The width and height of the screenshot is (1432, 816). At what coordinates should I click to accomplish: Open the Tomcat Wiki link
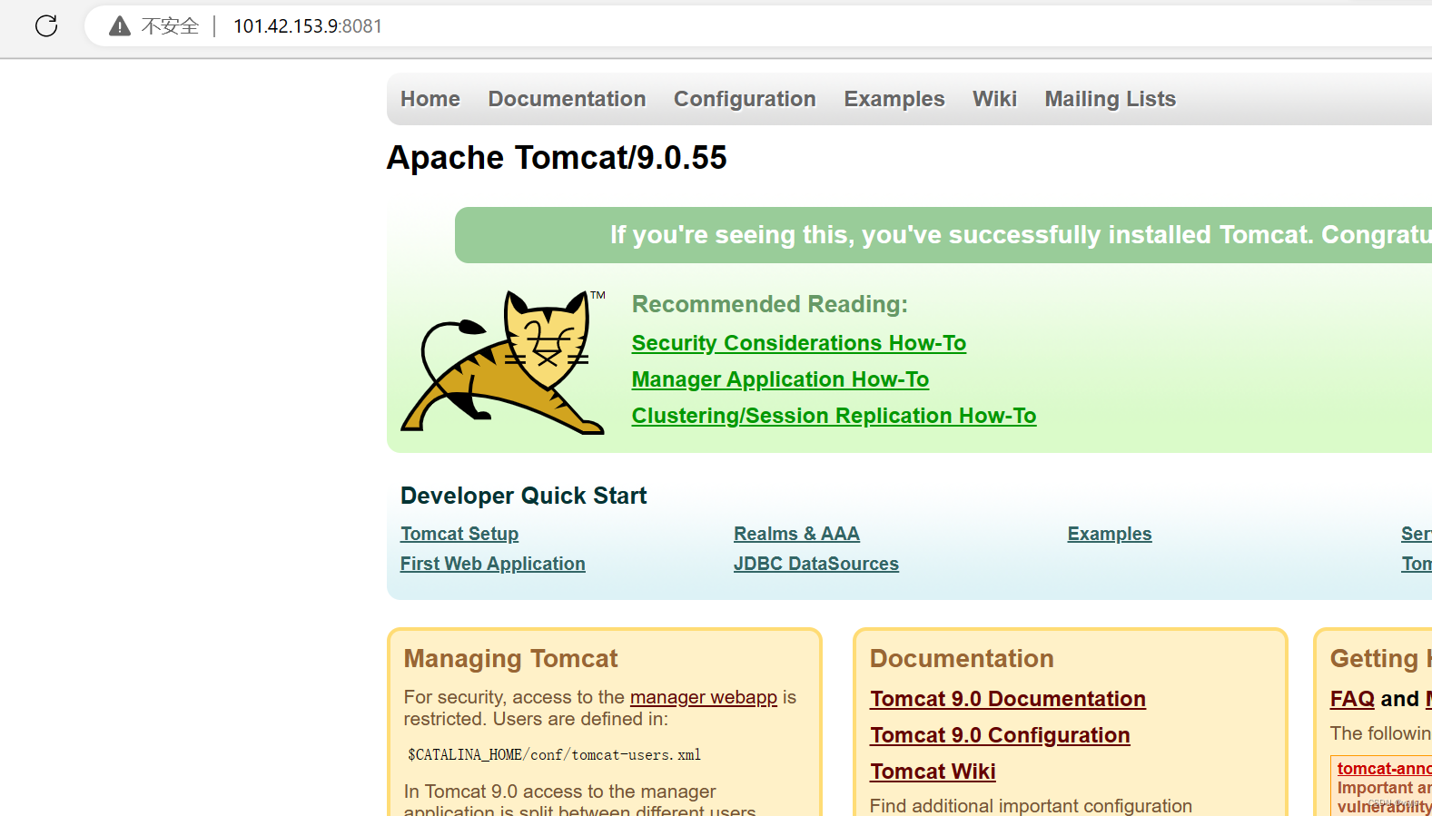click(x=933, y=772)
